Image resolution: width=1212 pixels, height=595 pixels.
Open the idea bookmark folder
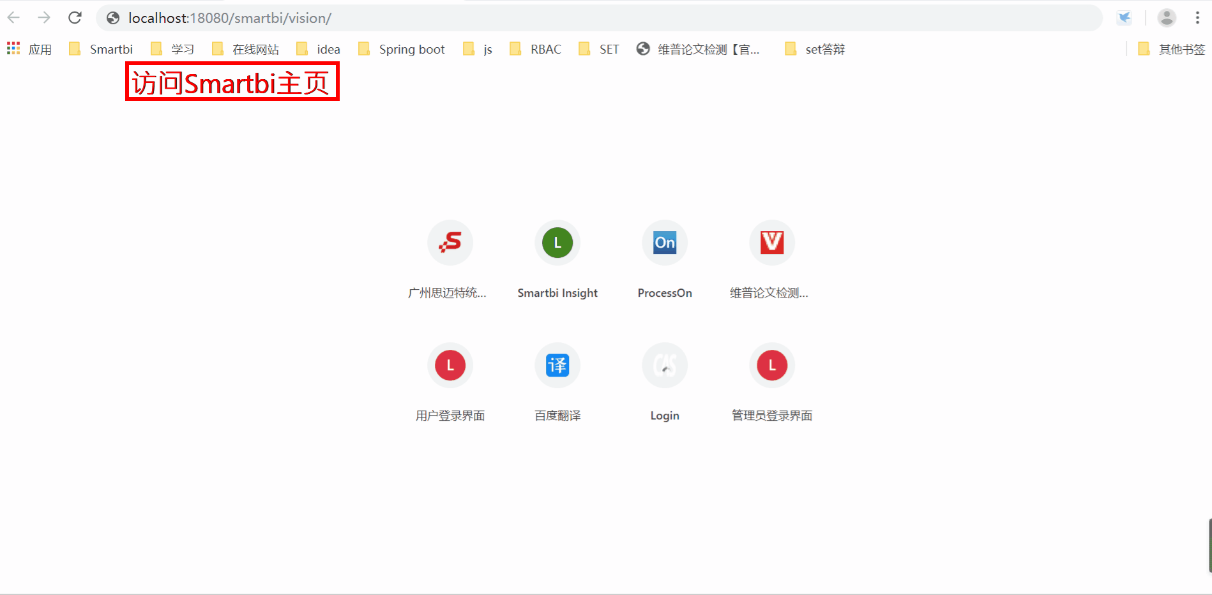318,49
